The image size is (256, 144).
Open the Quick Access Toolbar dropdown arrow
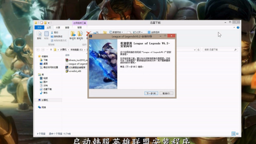coord(49,23)
